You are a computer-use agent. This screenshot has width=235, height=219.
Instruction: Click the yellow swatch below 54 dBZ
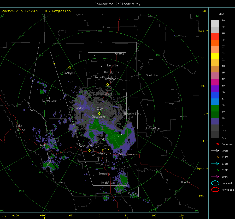[x=215, y=56]
